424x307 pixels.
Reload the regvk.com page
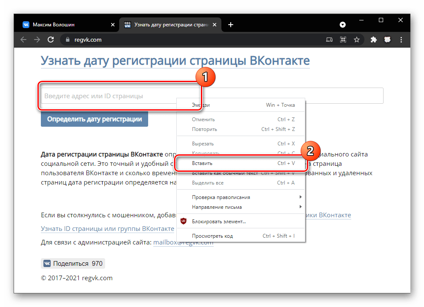[x=51, y=40]
